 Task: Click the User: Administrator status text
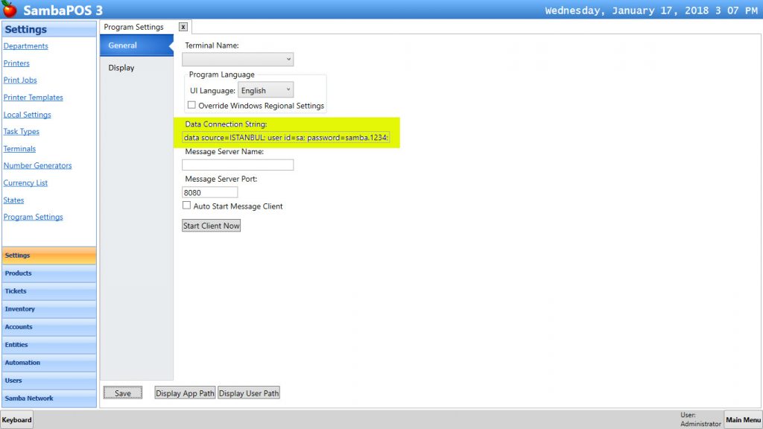pos(700,420)
